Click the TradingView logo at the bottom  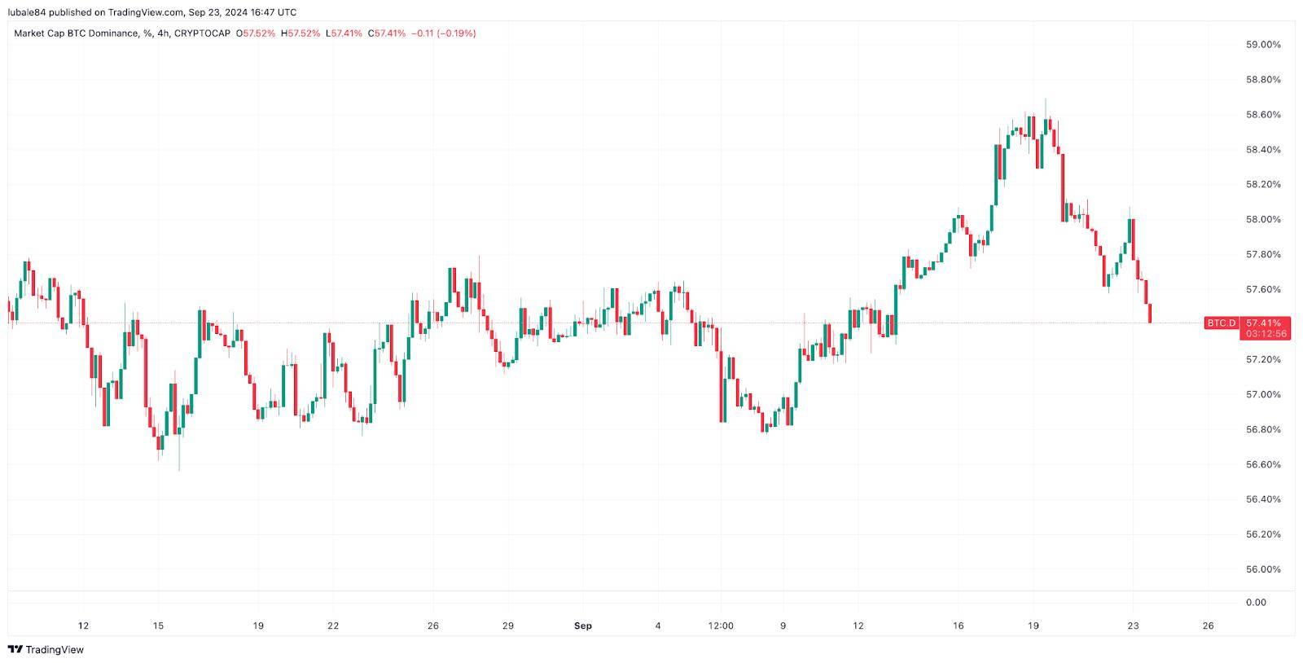click(x=46, y=649)
